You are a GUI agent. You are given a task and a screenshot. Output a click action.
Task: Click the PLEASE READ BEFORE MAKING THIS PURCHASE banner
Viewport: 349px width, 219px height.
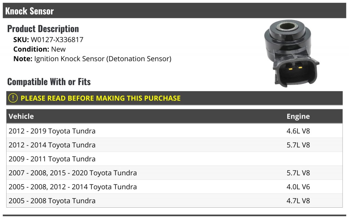point(174,98)
